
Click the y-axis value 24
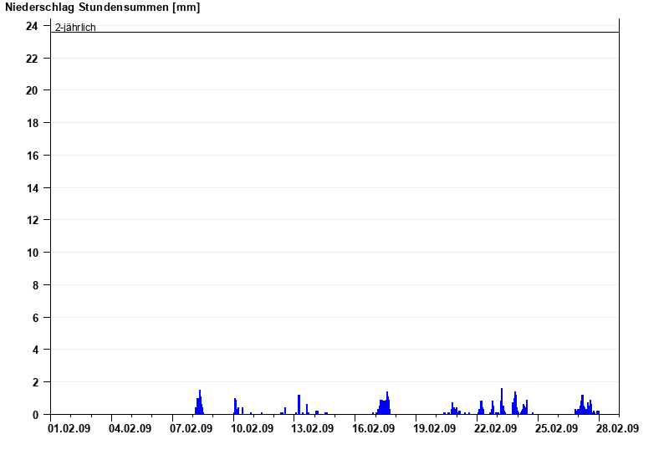(32, 26)
